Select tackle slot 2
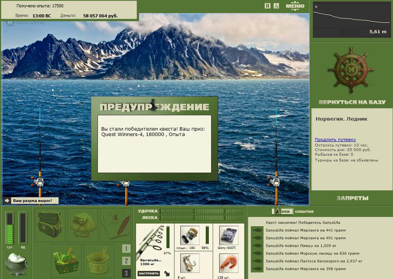Viewport: 393px width, 279px height. [x=126, y=261]
